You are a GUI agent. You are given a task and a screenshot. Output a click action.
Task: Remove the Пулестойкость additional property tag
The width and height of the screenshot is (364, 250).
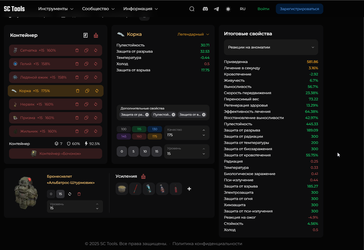tap(173, 115)
